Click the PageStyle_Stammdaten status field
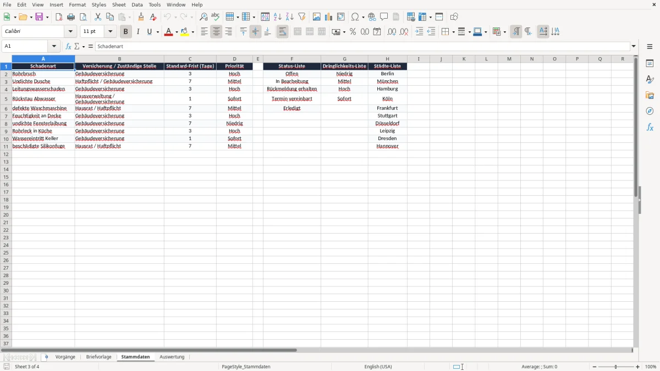This screenshot has width=660, height=371. click(x=246, y=367)
